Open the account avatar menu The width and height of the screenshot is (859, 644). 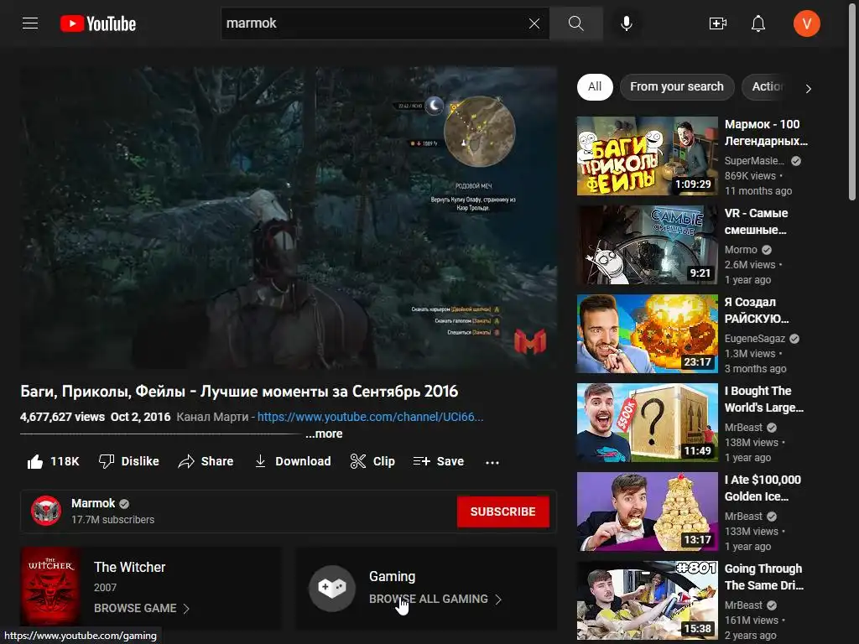click(x=806, y=23)
